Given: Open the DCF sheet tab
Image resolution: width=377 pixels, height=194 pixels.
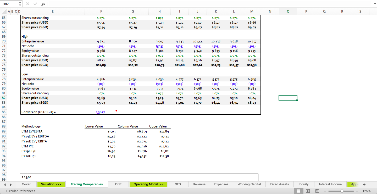Looking at the screenshot, I should [x=118, y=184].
